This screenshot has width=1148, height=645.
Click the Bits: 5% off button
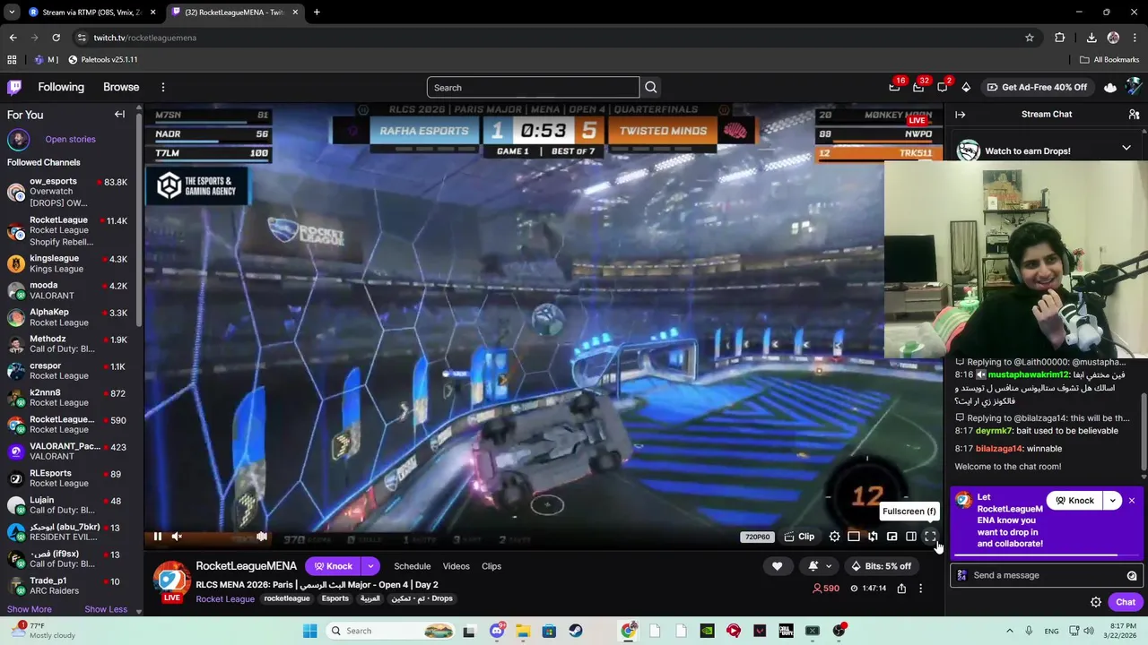pos(882,566)
